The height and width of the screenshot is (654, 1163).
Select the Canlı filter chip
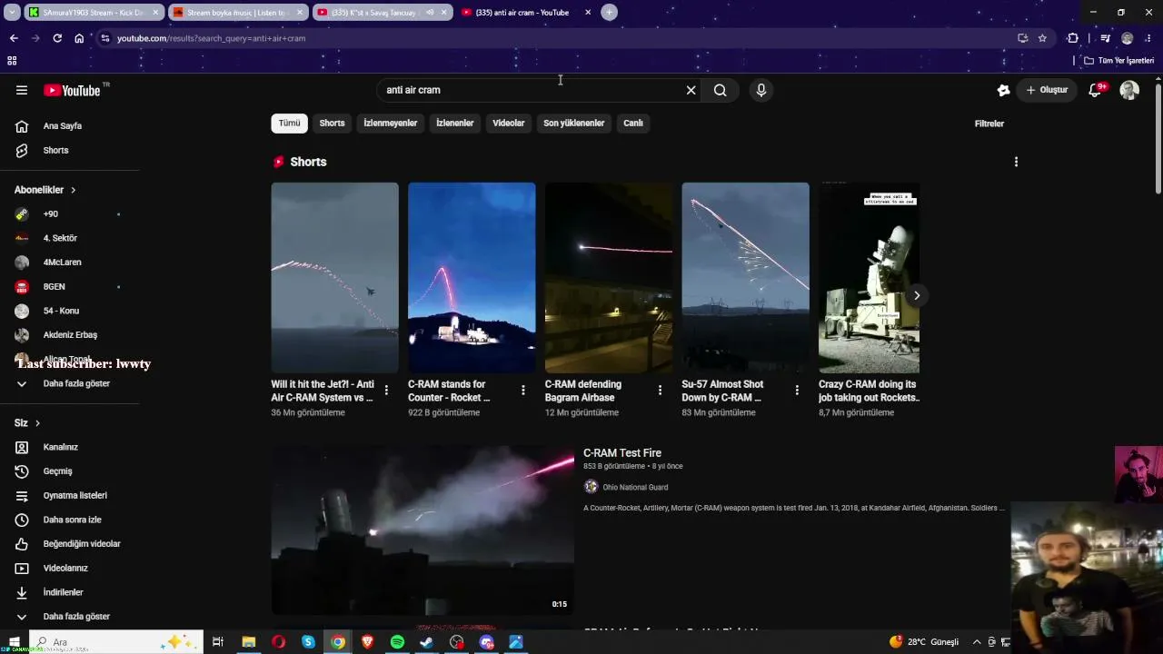pos(633,124)
